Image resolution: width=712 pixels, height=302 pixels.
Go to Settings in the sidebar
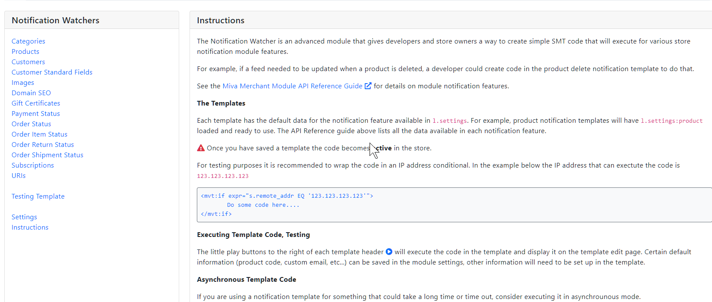click(24, 217)
